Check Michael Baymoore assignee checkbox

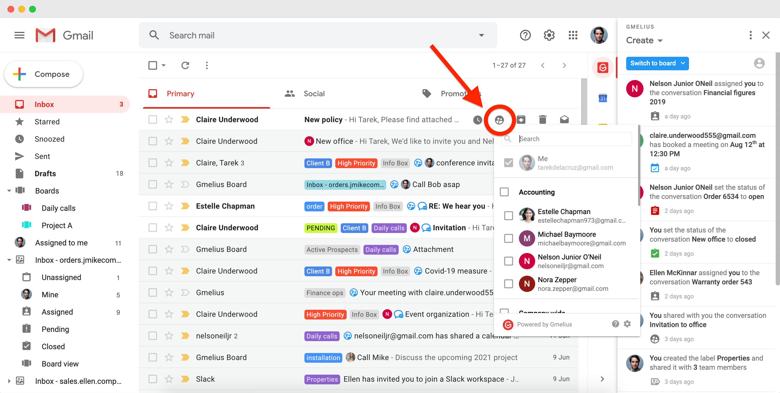click(508, 238)
